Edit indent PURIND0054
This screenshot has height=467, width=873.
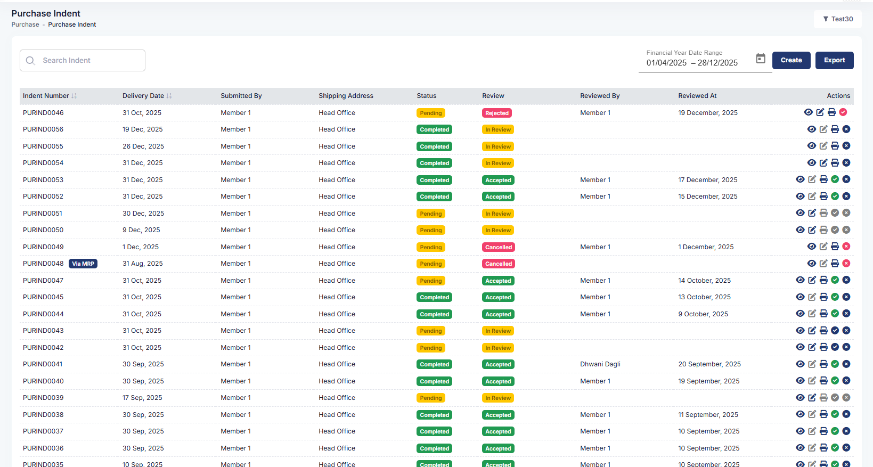coord(823,163)
